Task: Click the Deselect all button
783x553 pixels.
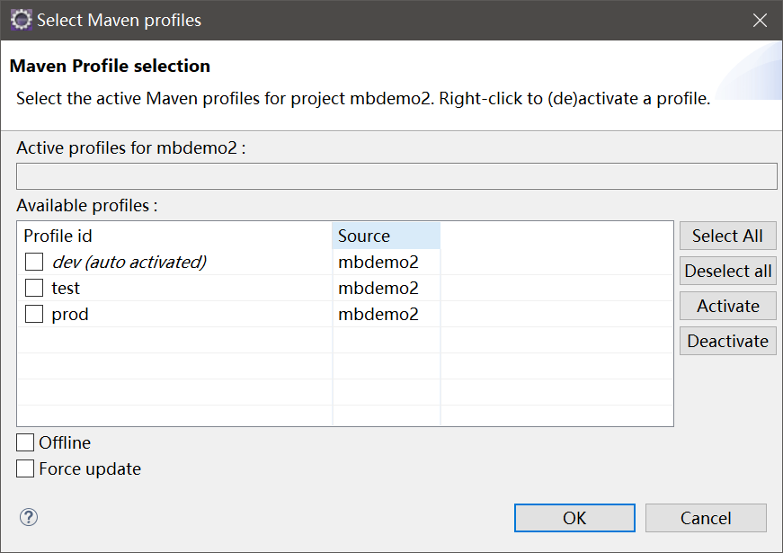Action: (727, 271)
